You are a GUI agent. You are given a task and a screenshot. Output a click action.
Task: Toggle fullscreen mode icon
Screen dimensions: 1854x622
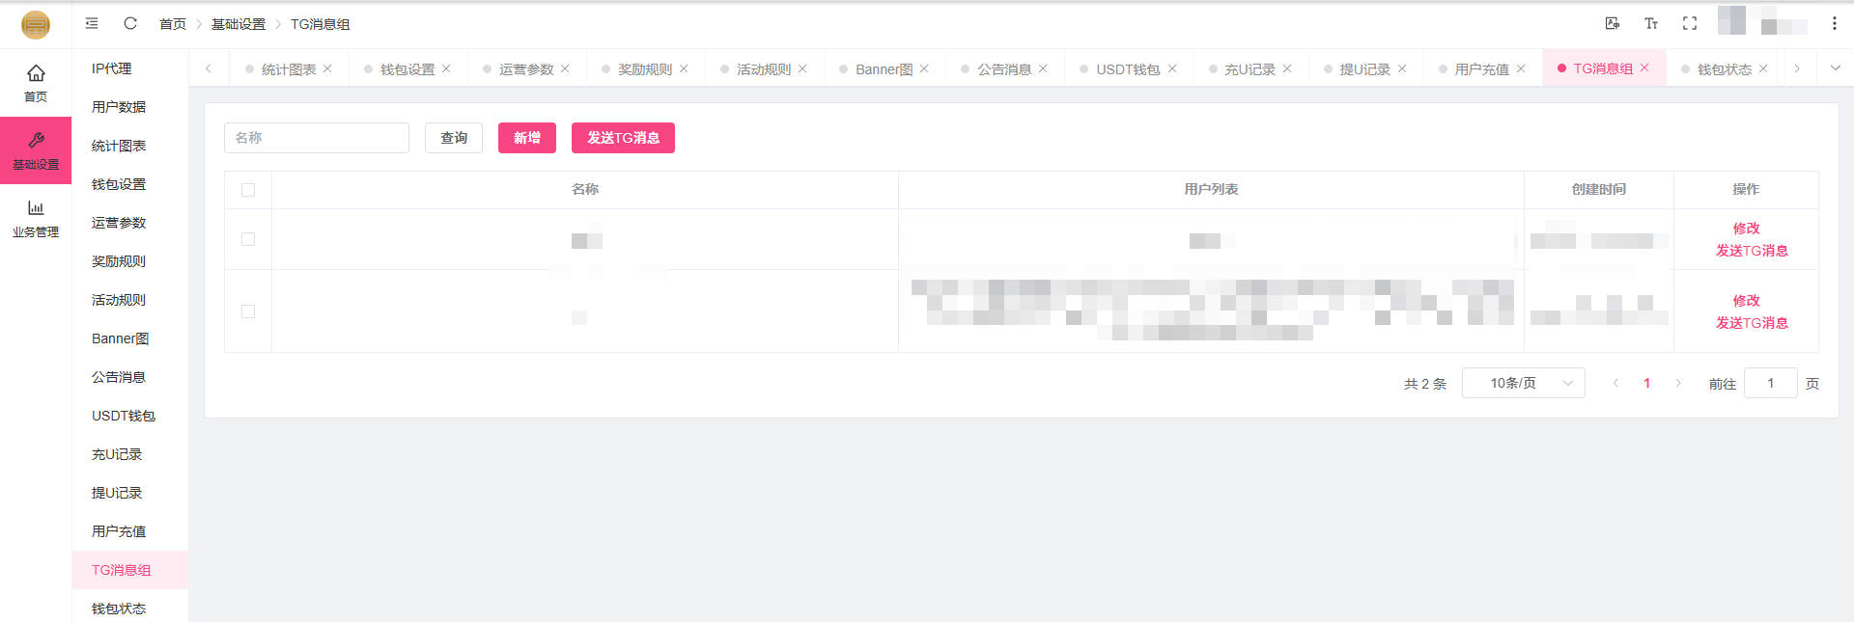pyautogui.click(x=1689, y=23)
